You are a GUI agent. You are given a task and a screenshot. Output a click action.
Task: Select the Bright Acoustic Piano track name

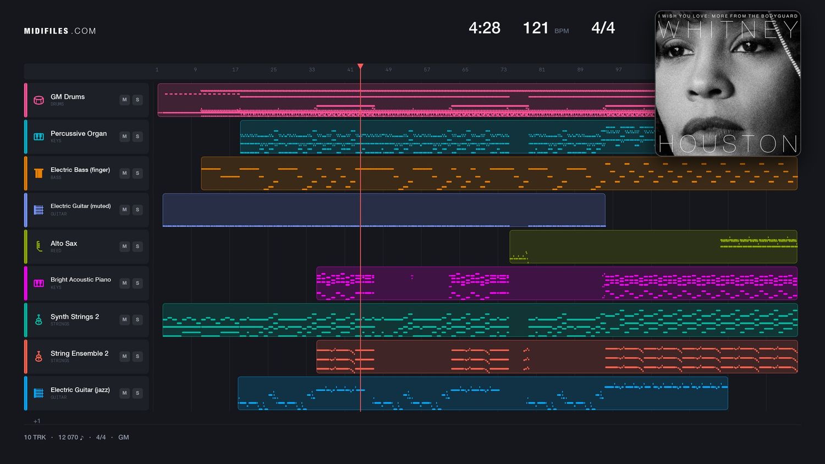pyautogui.click(x=81, y=280)
